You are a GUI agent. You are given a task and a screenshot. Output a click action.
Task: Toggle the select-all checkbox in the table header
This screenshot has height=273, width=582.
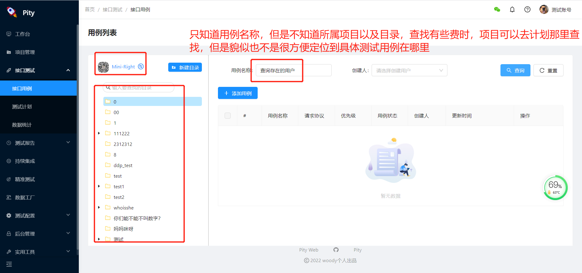pyautogui.click(x=228, y=115)
